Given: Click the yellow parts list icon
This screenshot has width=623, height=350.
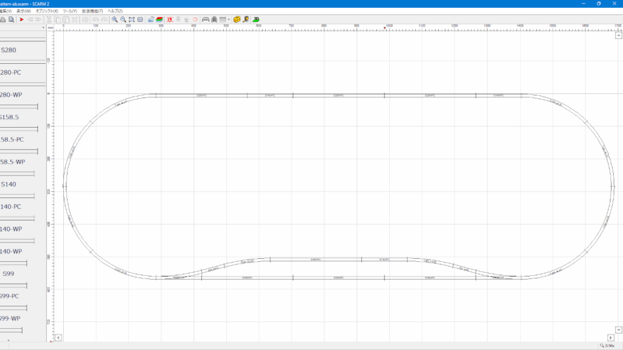Looking at the screenshot, I should click(237, 19).
